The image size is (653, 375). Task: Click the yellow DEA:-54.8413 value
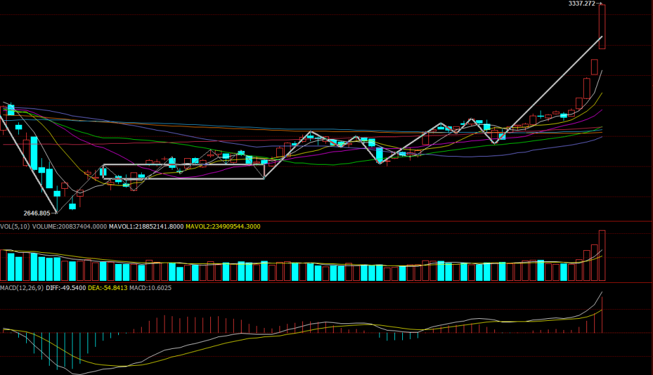(x=108, y=287)
